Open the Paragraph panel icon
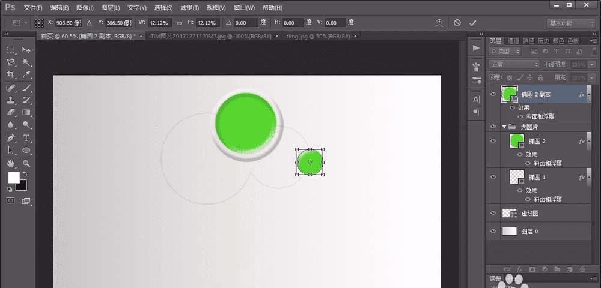Screen dimensions: 601x288 point(476,112)
